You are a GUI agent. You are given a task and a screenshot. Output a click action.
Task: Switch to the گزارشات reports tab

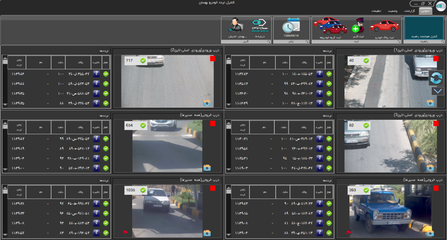click(409, 10)
